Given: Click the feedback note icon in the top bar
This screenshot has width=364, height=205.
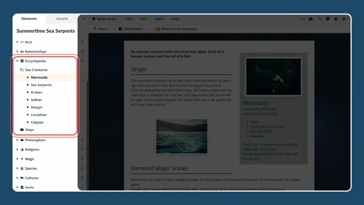Looking at the screenshot, I should pos(328,19).
